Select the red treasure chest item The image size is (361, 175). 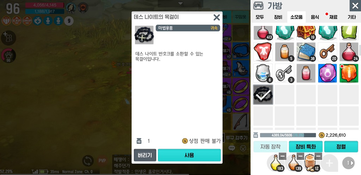(306, 33)
